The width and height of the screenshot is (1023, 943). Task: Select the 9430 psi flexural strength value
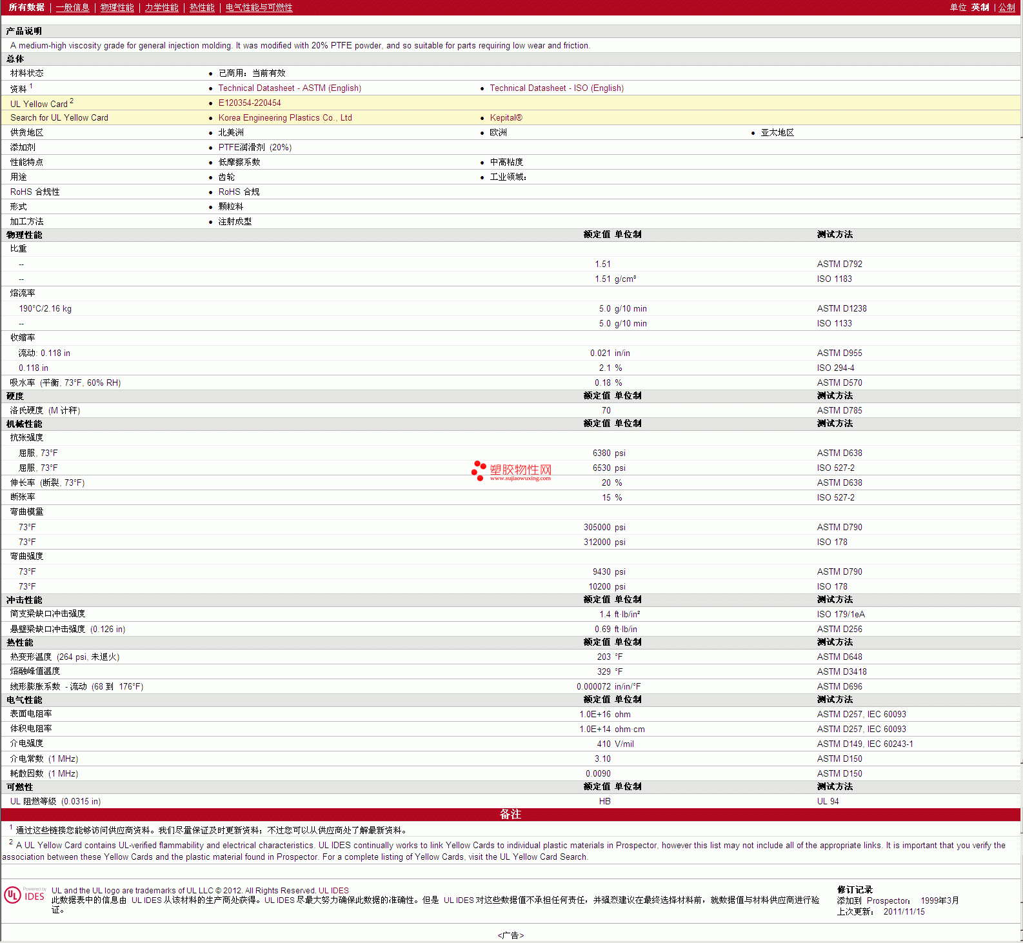pos(609,572)
